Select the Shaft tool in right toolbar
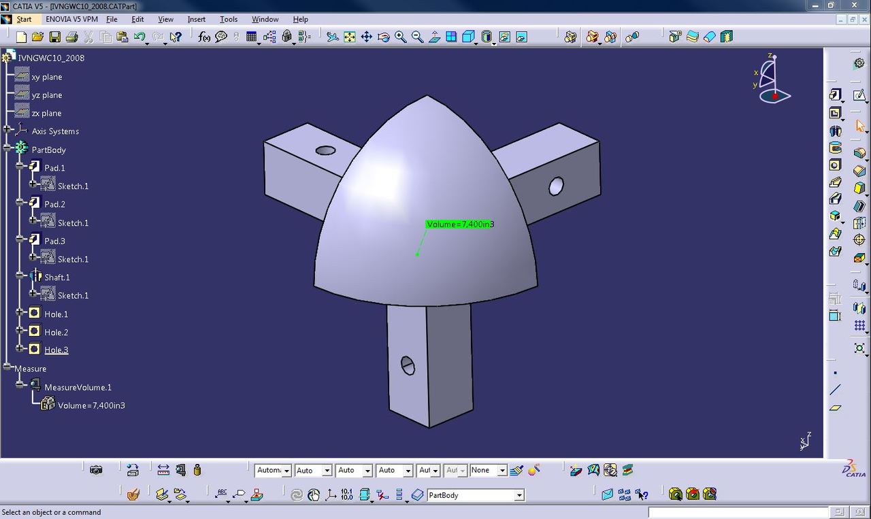 [836, 131]
